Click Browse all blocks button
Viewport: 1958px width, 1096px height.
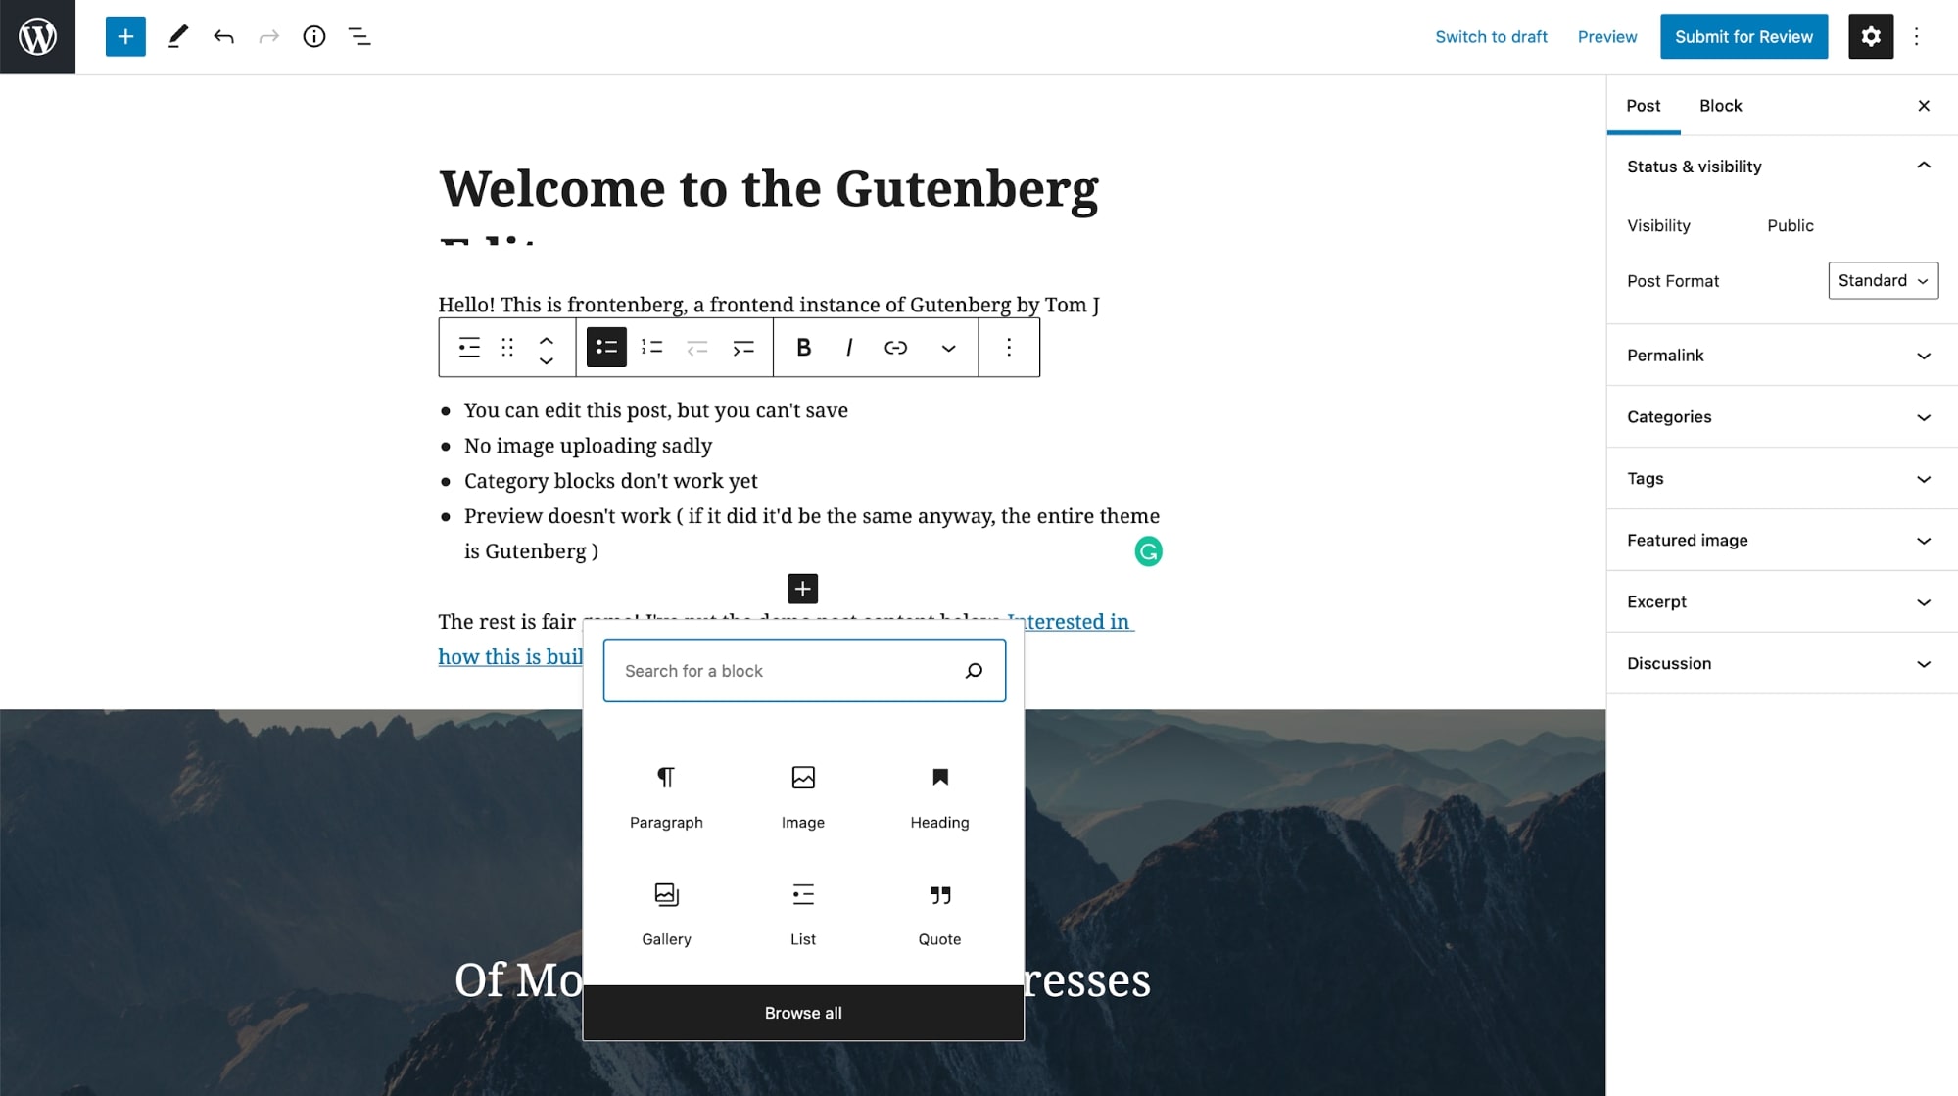click(801, 1012)
